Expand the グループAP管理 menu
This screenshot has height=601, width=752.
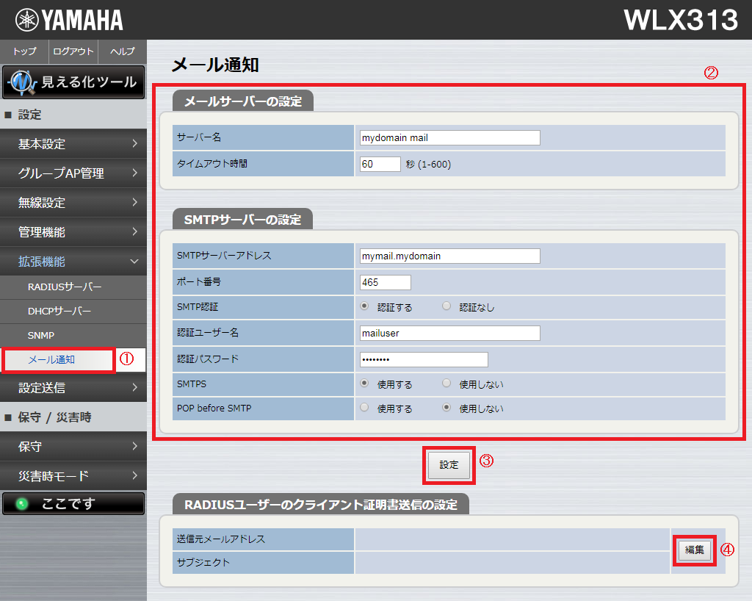(73, 173)
